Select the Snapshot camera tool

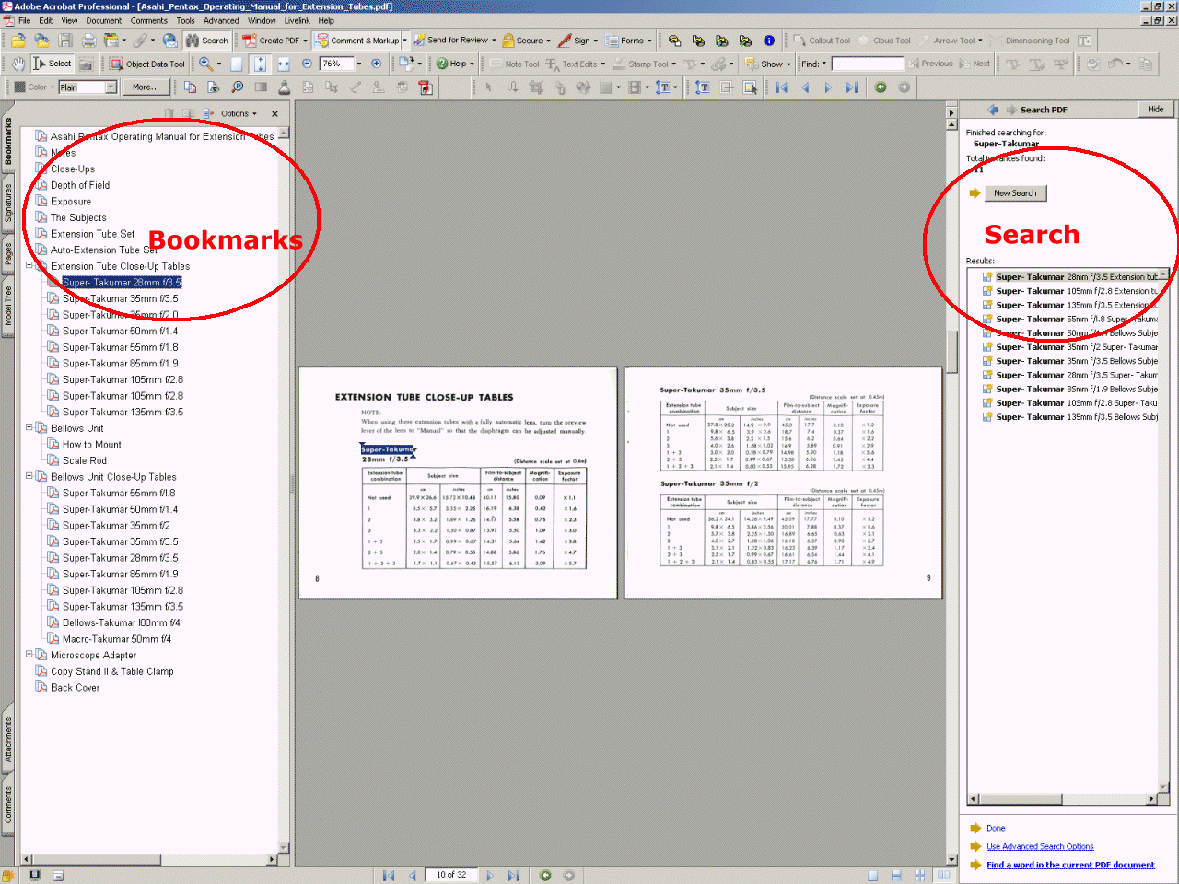[x=86, y=64]
